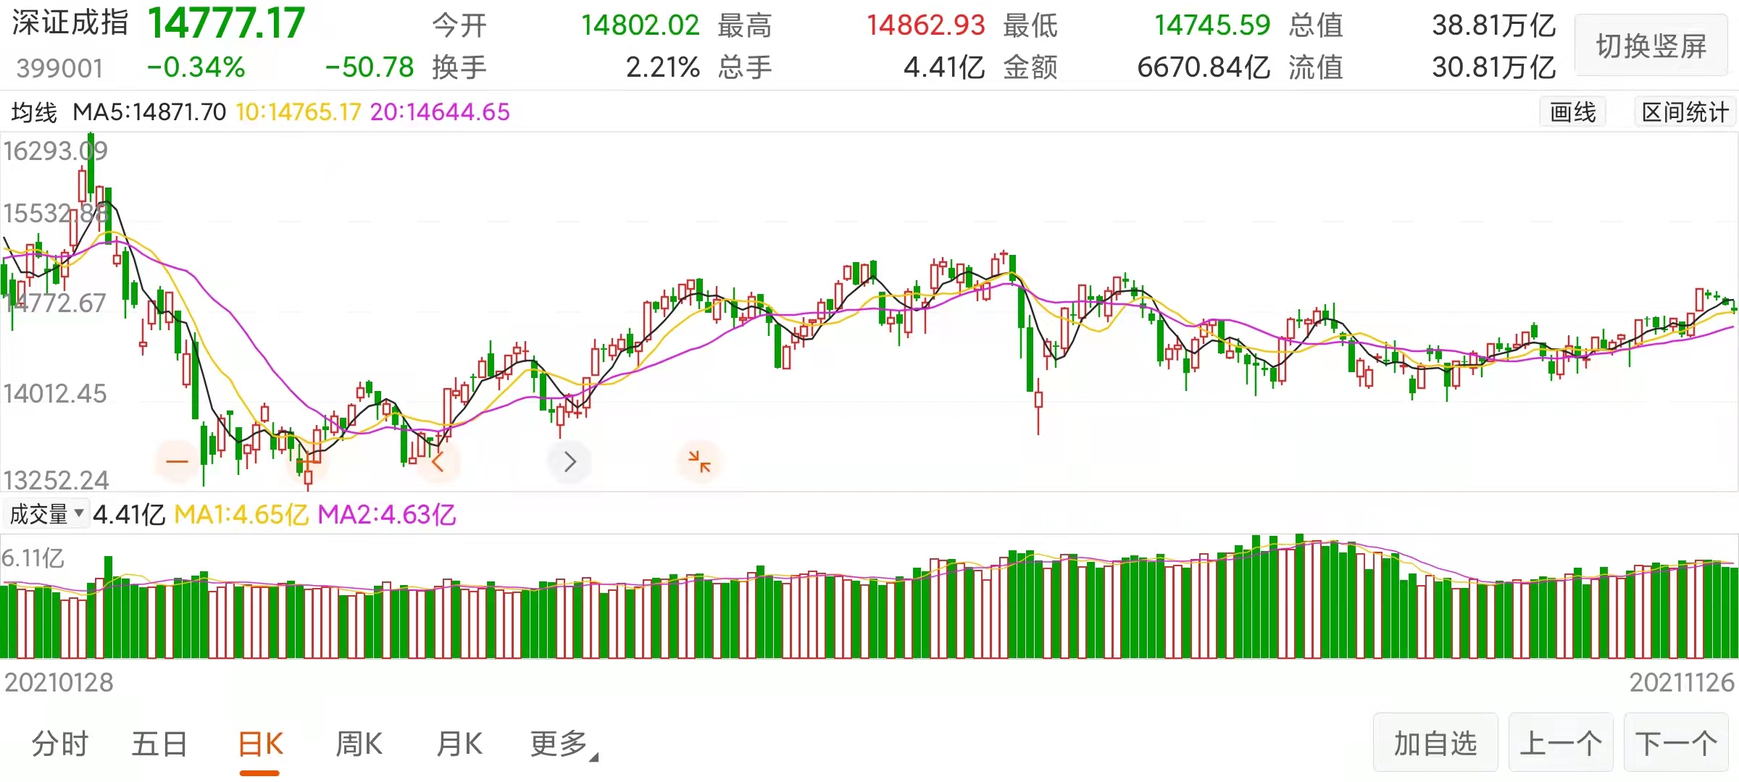The width and height of the screenshot is (1739, 782).
Task: Click 切换竖屏 to switch to portrait mode
Action: tap(1651, 45)
